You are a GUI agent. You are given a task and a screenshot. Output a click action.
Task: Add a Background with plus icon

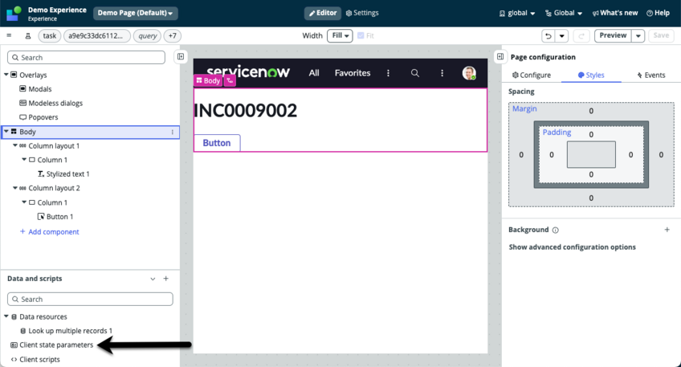[x=667, y=230]
